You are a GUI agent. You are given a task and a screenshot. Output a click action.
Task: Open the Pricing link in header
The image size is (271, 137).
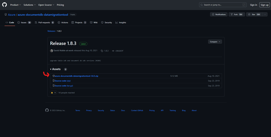pos(60,5)
